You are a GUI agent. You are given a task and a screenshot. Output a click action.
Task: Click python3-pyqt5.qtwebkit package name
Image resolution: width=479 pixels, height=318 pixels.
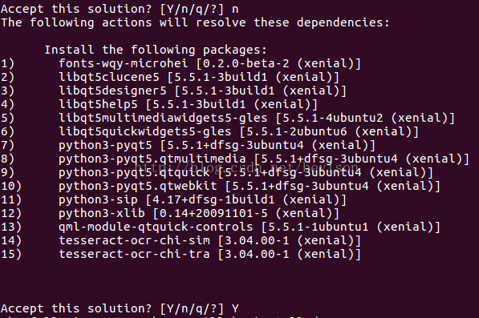coord(138,186)
